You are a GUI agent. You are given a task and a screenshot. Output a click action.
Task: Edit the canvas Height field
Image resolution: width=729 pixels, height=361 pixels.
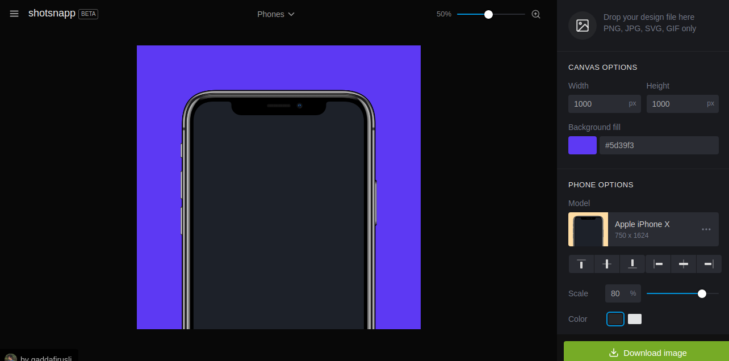(682, 104)
